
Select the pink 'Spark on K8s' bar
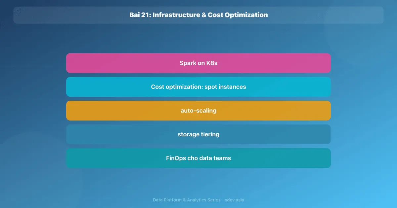198,63
